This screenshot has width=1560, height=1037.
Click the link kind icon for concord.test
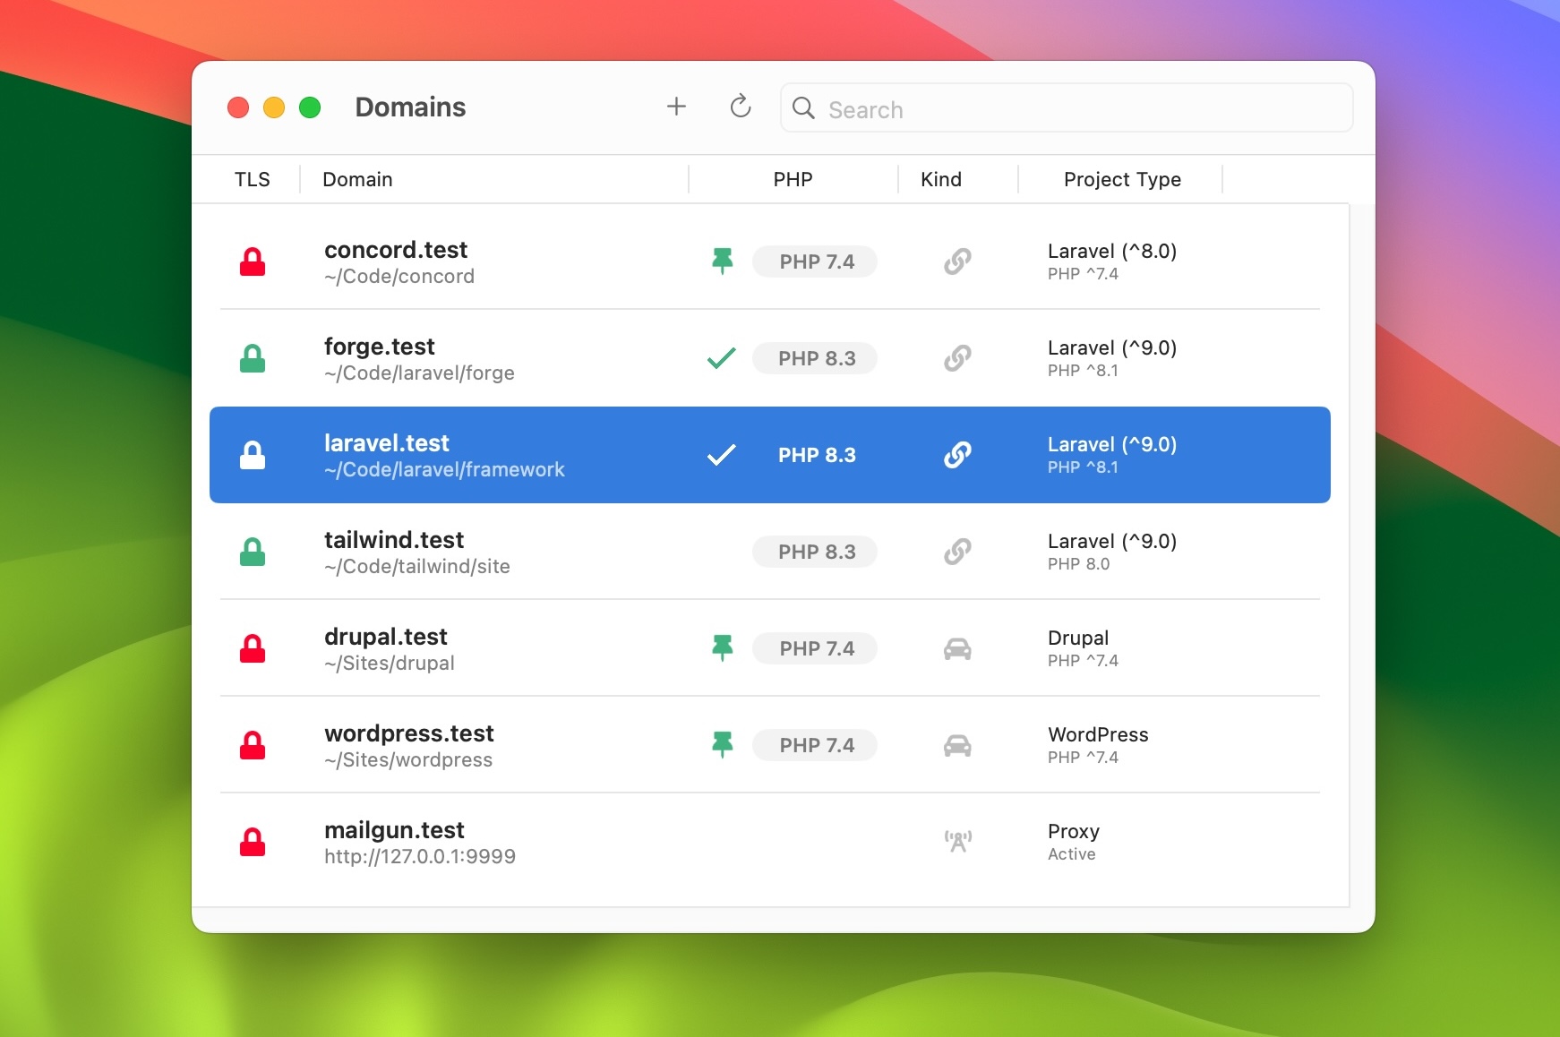click(x=957, y=261)
